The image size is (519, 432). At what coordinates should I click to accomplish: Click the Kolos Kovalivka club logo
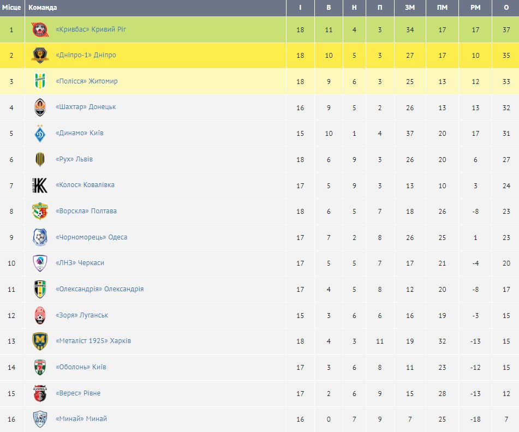tap(40, 185)
